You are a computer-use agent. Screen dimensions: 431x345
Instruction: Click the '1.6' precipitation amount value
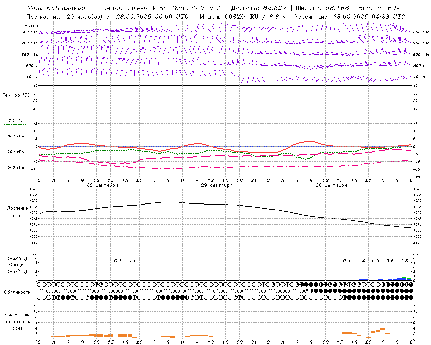(x=404, y=261)
